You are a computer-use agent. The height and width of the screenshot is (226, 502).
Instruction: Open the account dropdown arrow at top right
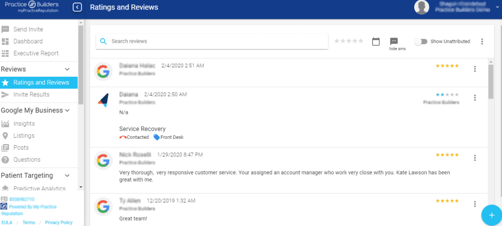(x=497, y=7)
